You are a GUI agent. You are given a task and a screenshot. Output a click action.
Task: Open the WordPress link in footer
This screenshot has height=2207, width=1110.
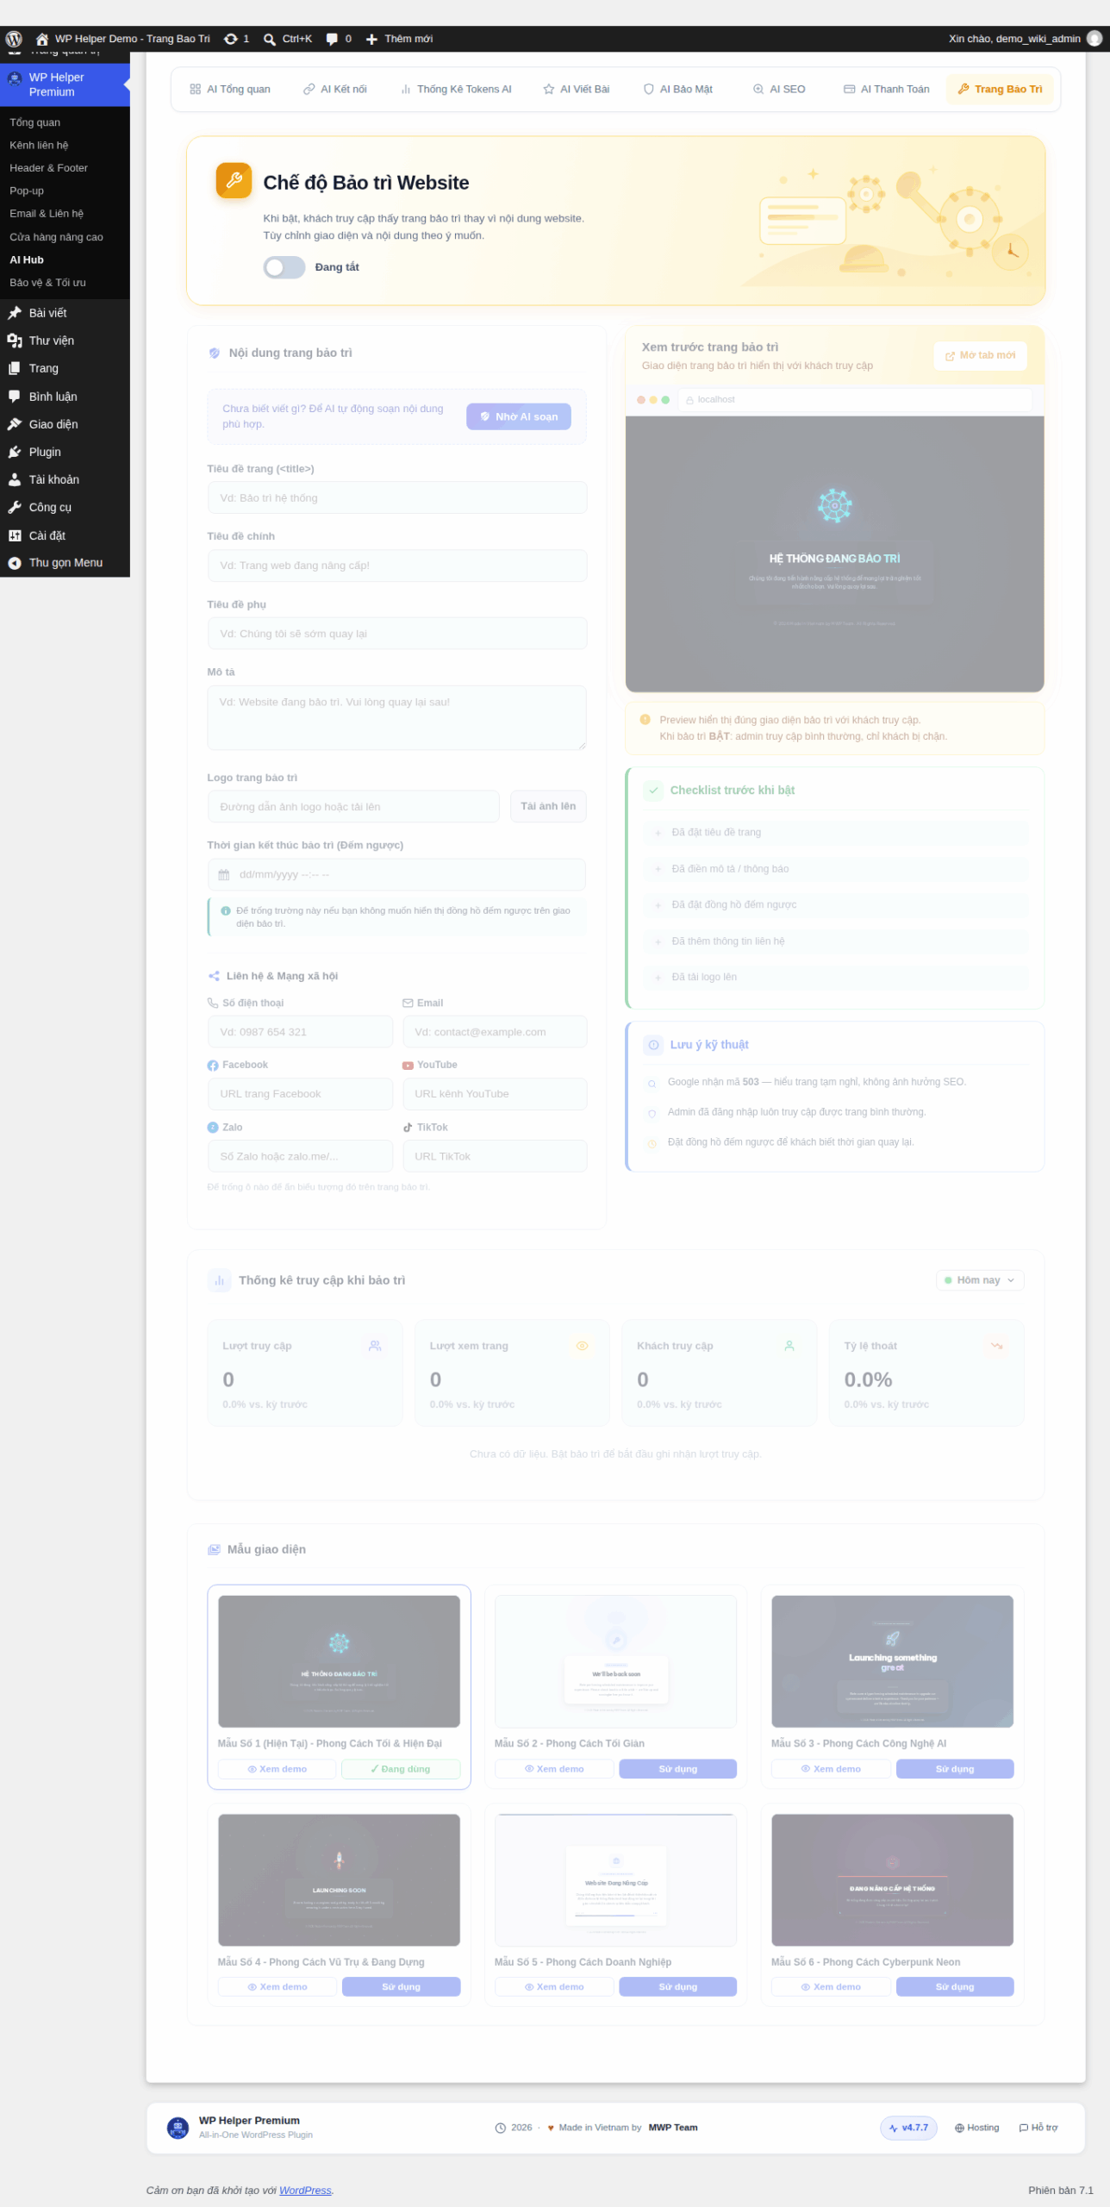pyautogui.click(x=305, y=2191)
